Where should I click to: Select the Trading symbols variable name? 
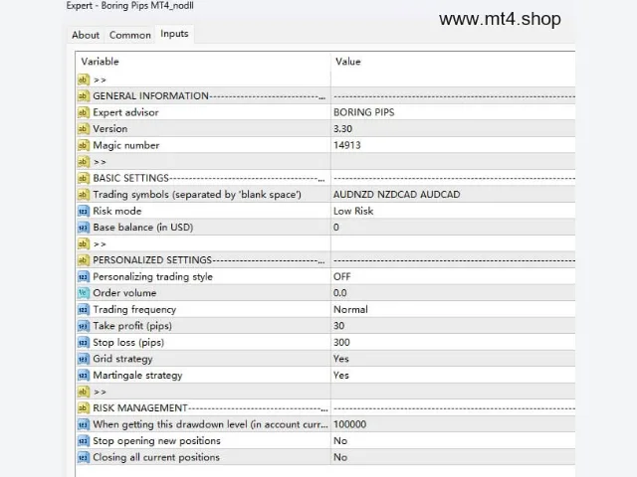[x=197, y=195]
